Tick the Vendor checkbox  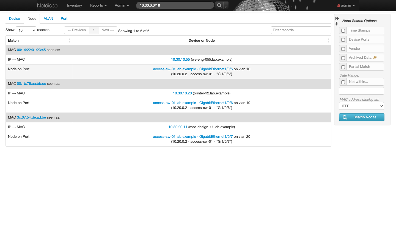click(x=343, y=49)
